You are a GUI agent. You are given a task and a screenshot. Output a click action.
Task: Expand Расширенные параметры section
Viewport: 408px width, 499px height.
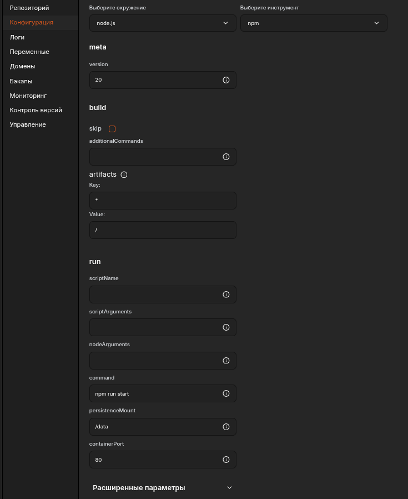163,487
